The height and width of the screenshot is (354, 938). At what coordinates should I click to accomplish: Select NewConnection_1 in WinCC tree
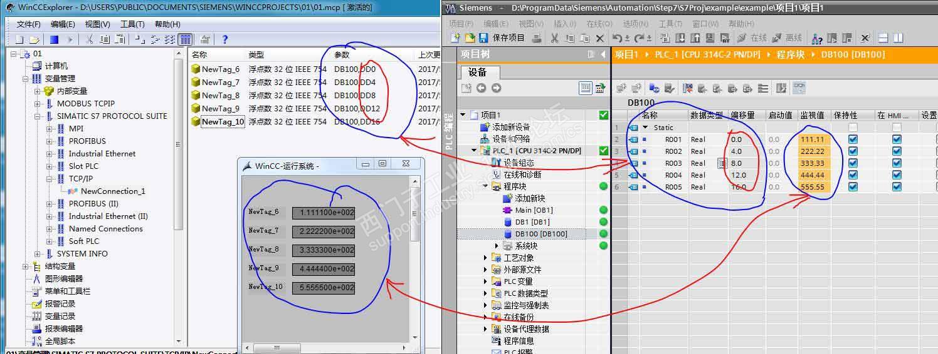[x=113, y=191]
